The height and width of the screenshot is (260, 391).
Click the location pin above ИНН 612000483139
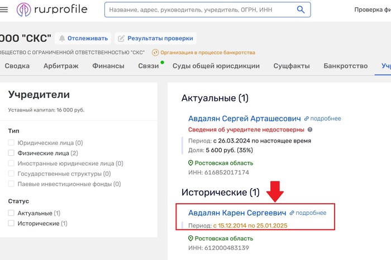(190, 238)
